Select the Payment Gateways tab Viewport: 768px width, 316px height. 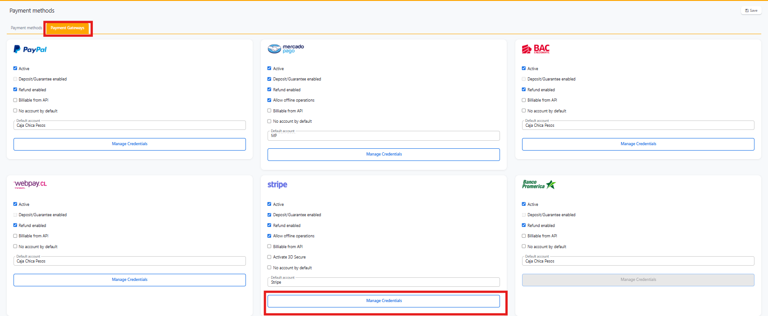point(68,28)
